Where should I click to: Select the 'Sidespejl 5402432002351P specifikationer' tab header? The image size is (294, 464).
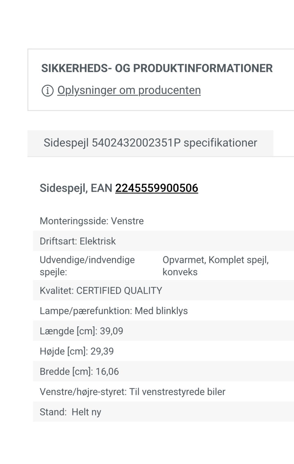[150, 143]
